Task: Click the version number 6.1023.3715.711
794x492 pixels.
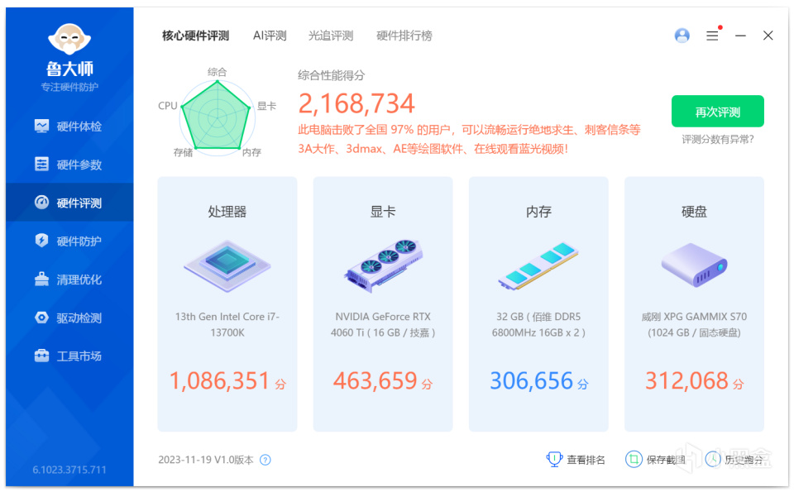Action: (69, 470)
